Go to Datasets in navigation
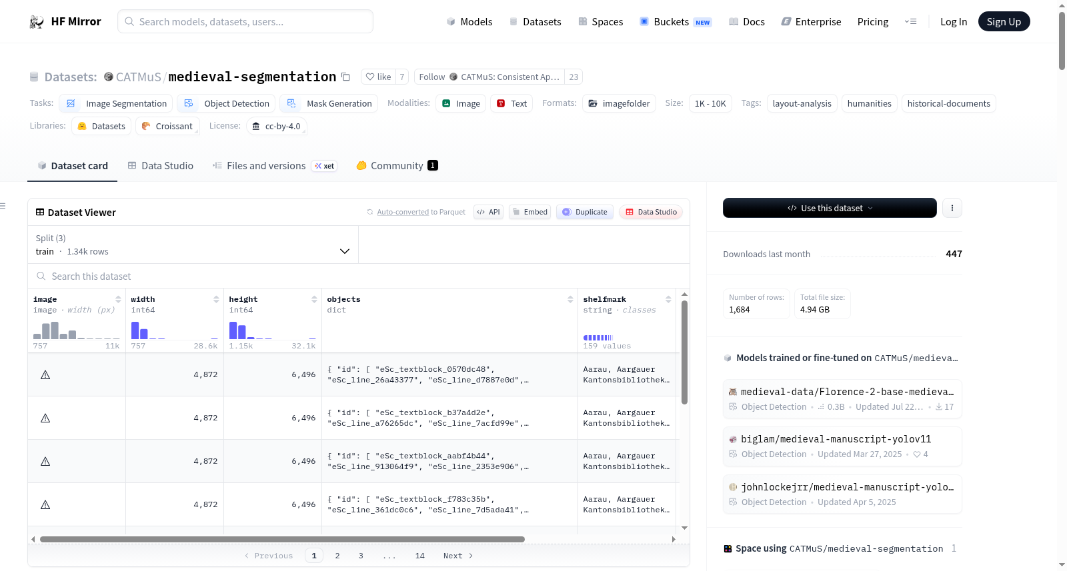 pyautogui.click(x=535, y=22)
